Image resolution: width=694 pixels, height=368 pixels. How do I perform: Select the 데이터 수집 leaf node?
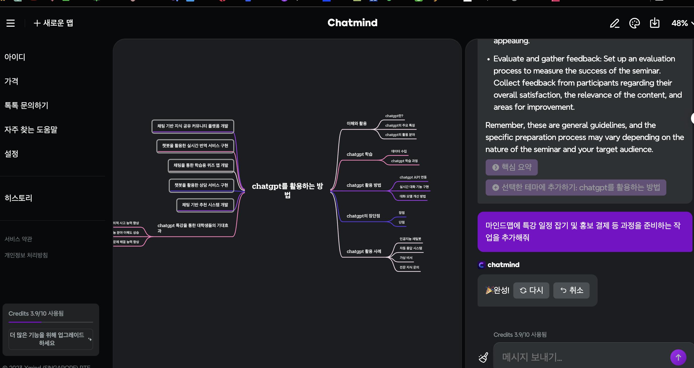tap(399, 151)
